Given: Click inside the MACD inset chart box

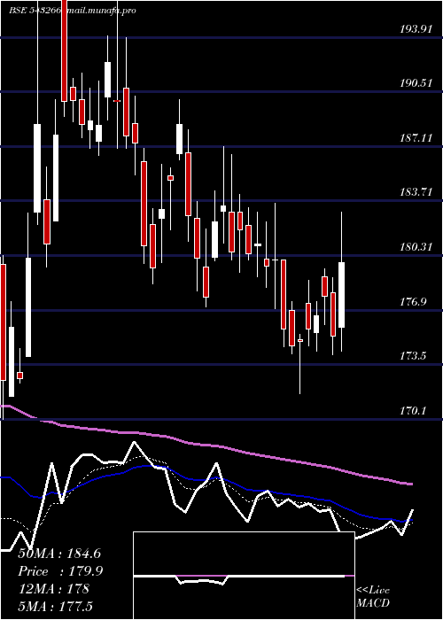Looking at the screenshot, I should pos(244,576).
